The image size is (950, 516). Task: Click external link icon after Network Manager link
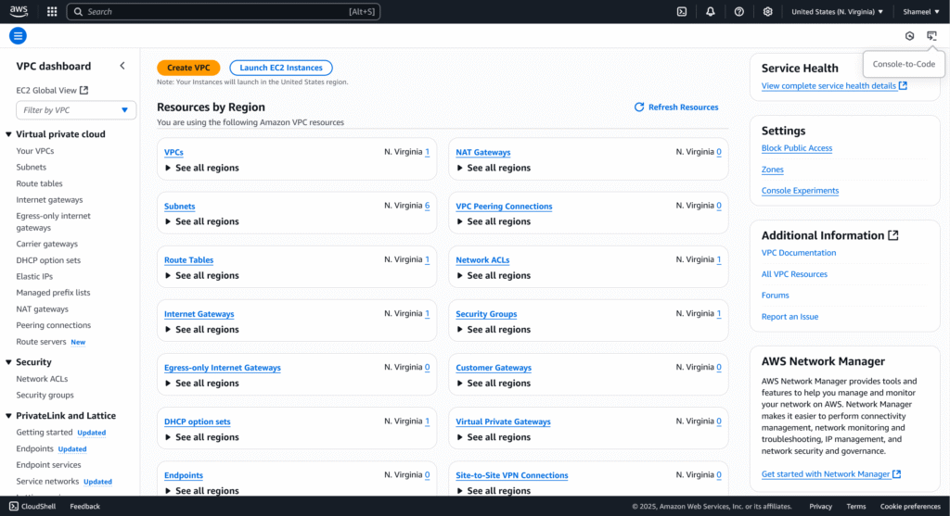pyautogui.click(x=897, y=473)
